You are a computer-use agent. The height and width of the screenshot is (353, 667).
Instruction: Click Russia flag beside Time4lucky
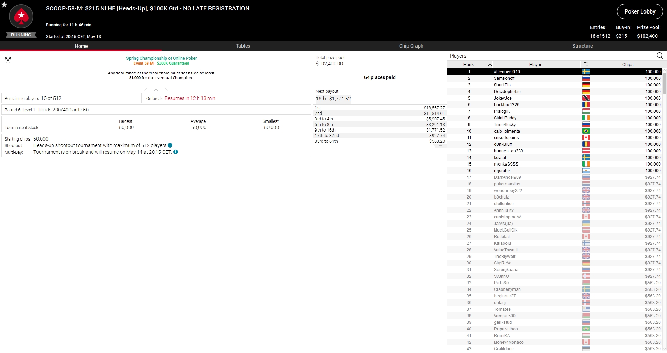click(586, 125)
